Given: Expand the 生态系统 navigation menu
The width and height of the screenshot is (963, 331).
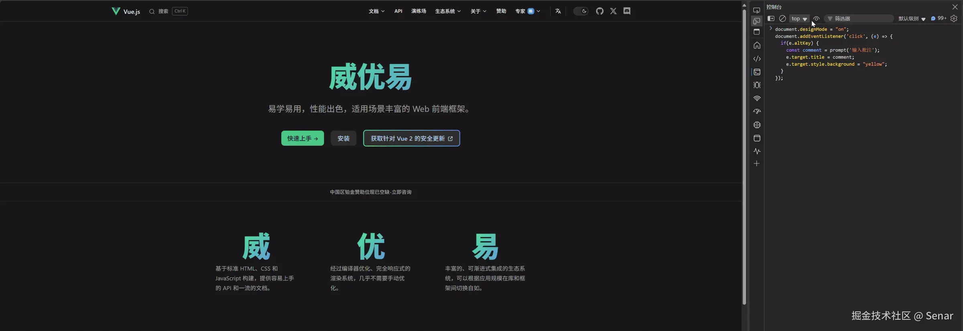Looking at the screenshot, I should coord(448,11).
